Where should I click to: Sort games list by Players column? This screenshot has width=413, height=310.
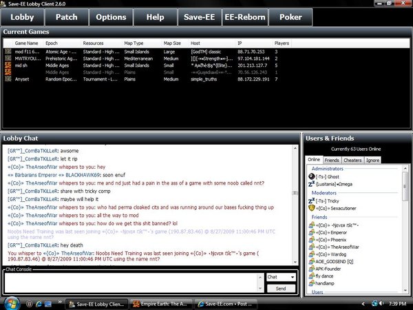point(282,43)
